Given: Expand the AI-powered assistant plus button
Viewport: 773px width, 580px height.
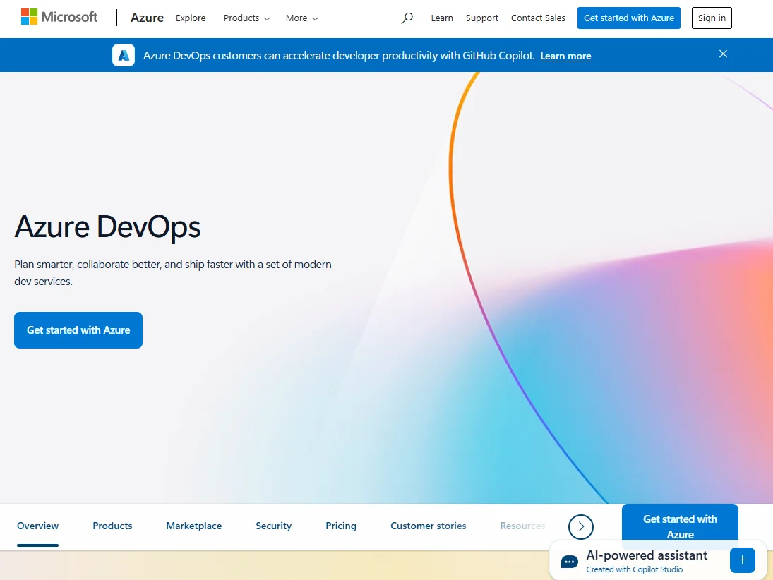Looking at the screenshot, I should pyautogui.click(x=743, y=560).
